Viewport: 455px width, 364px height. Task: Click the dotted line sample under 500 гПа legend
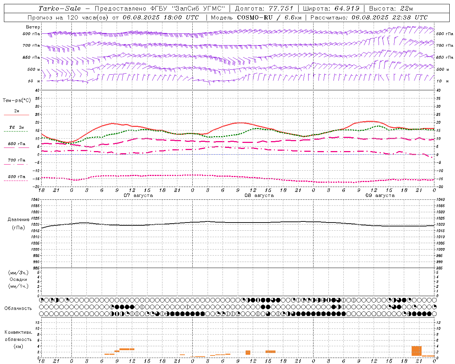16,181
